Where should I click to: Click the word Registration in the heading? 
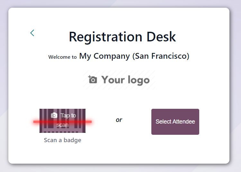click(106, 37)
